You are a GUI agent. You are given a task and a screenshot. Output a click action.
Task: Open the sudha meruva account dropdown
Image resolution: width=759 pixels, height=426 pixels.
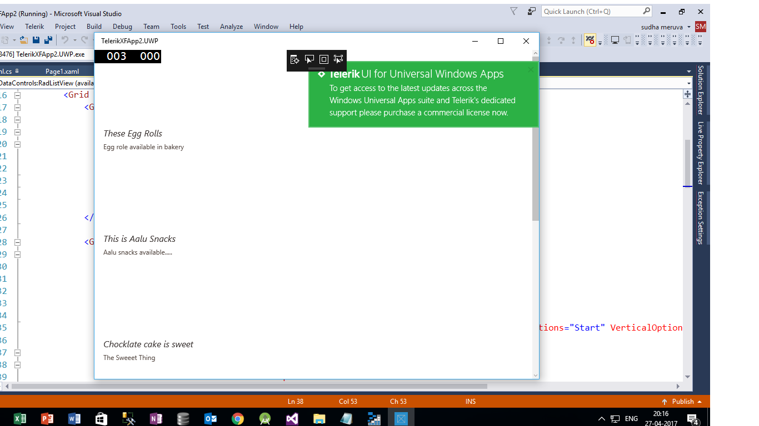pyautogui.click(x=689, y=27)
